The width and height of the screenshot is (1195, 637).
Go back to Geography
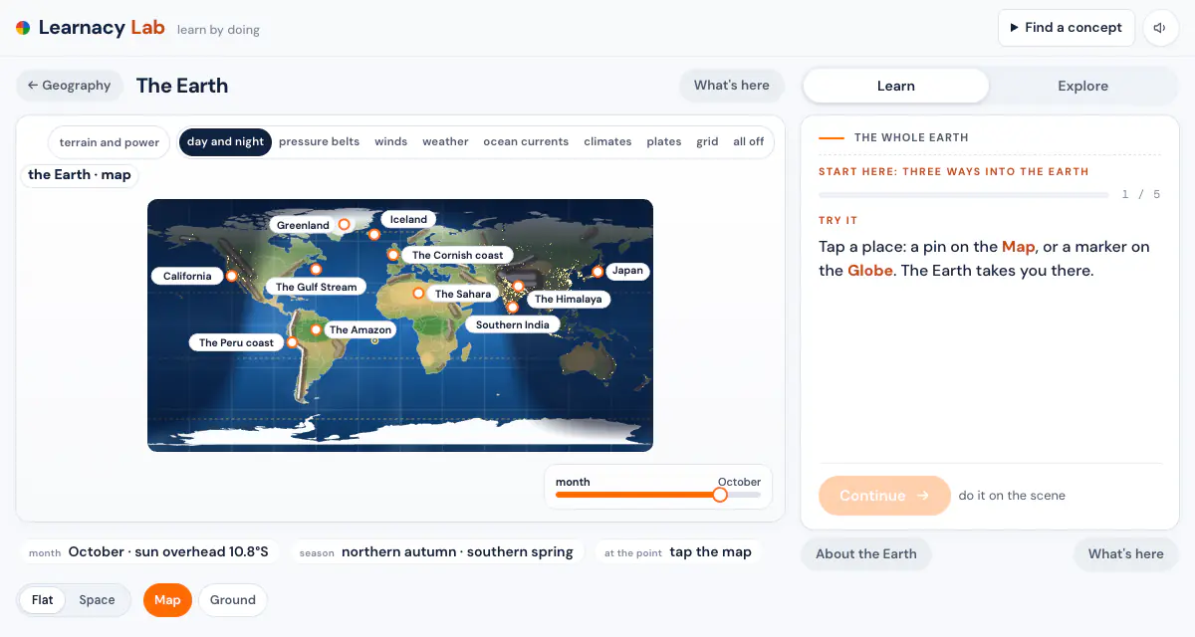tap(70, 86)
